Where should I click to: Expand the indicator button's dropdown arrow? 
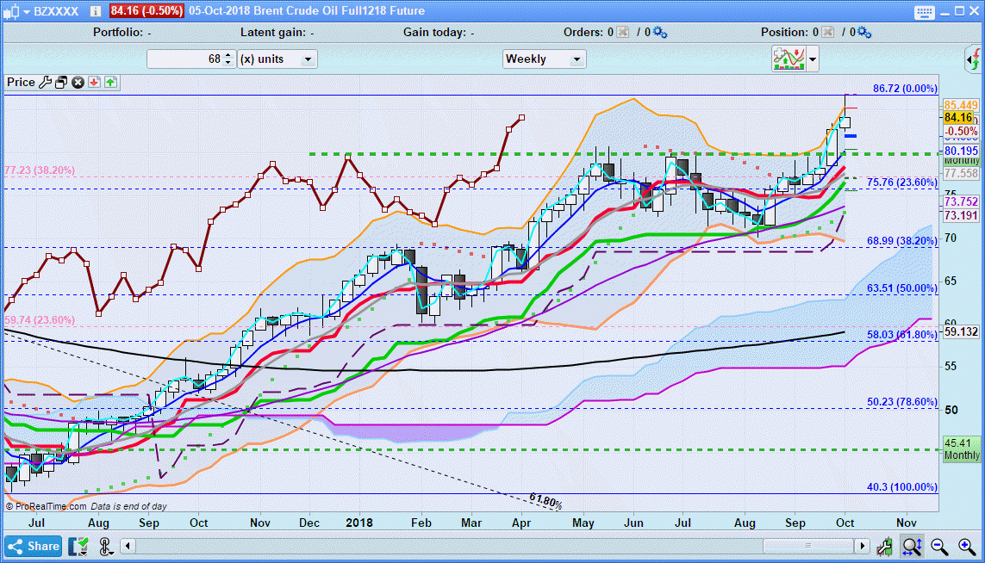click(813, 59)
